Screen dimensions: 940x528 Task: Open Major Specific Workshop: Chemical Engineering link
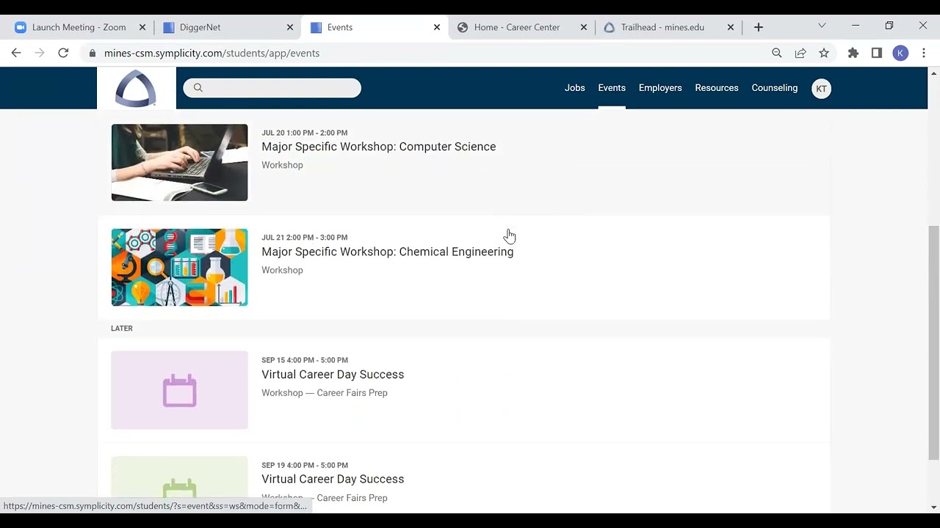click(x=387, y=252)
